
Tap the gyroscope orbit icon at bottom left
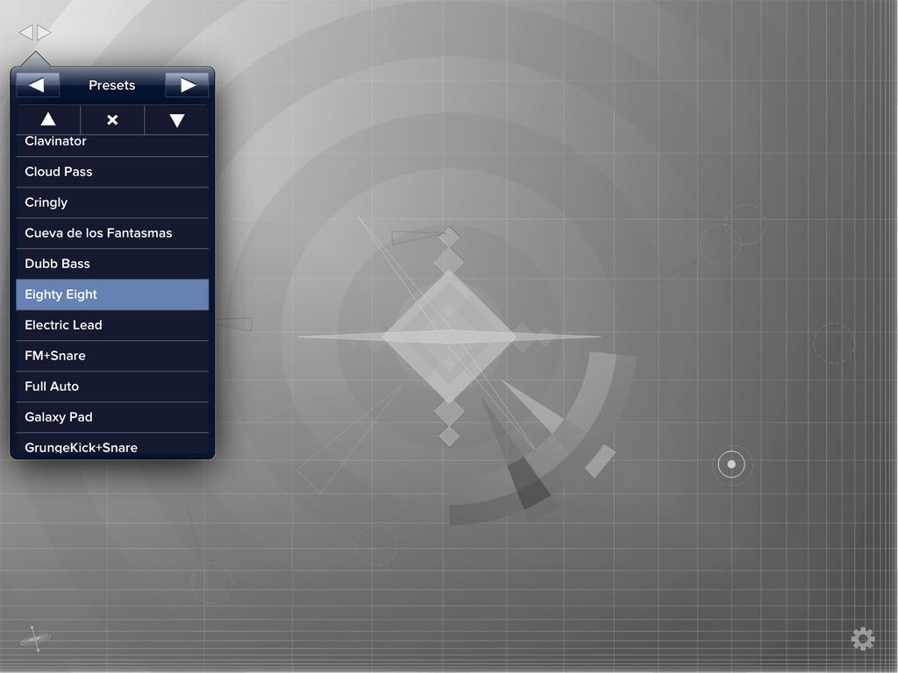35,638
